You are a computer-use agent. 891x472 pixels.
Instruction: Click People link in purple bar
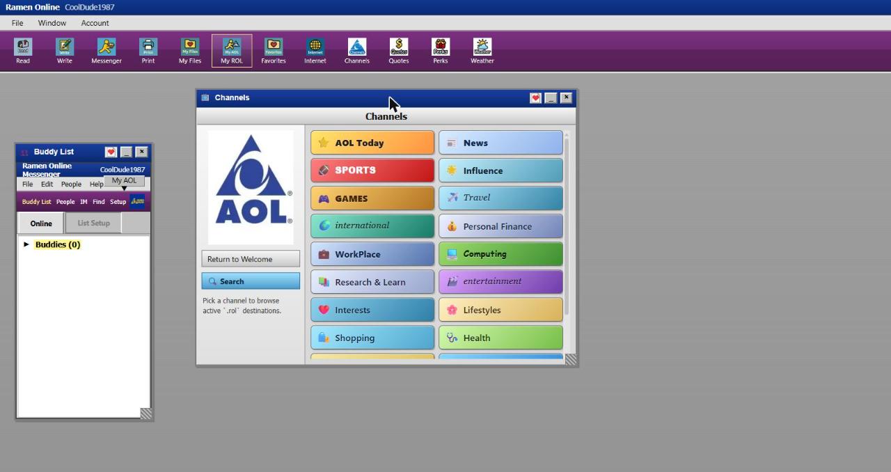click(65, 202)
